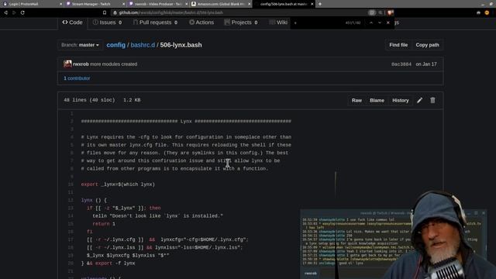Click the Find file button

pyautogui.click(x=398, y=45)
